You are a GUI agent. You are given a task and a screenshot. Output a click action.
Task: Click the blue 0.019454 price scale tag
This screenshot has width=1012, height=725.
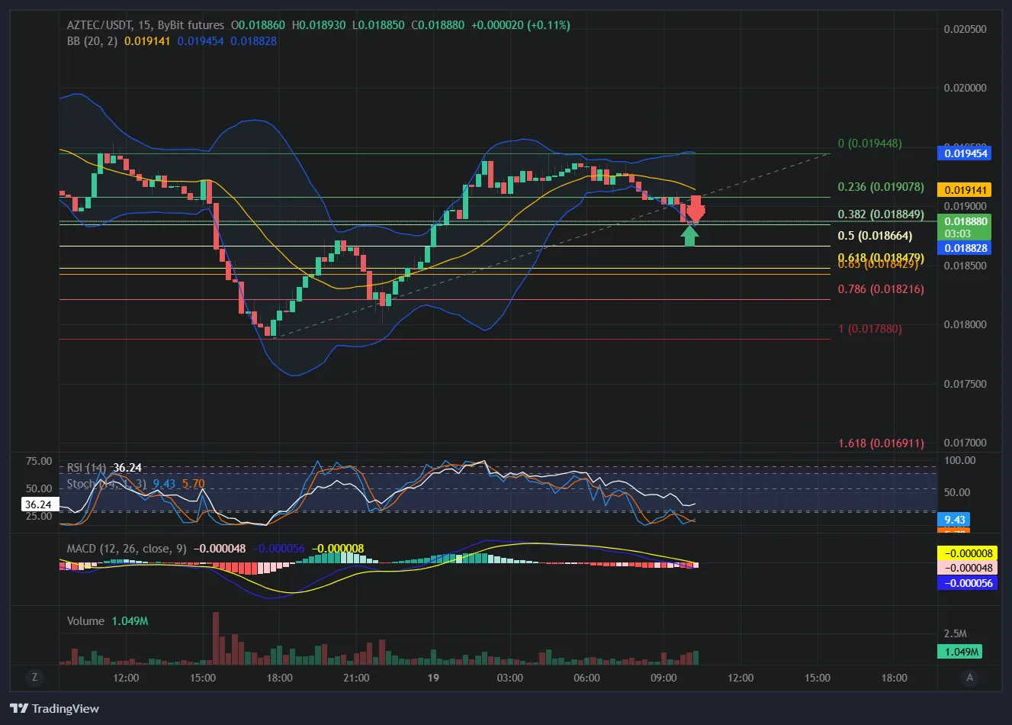point(964,153)
